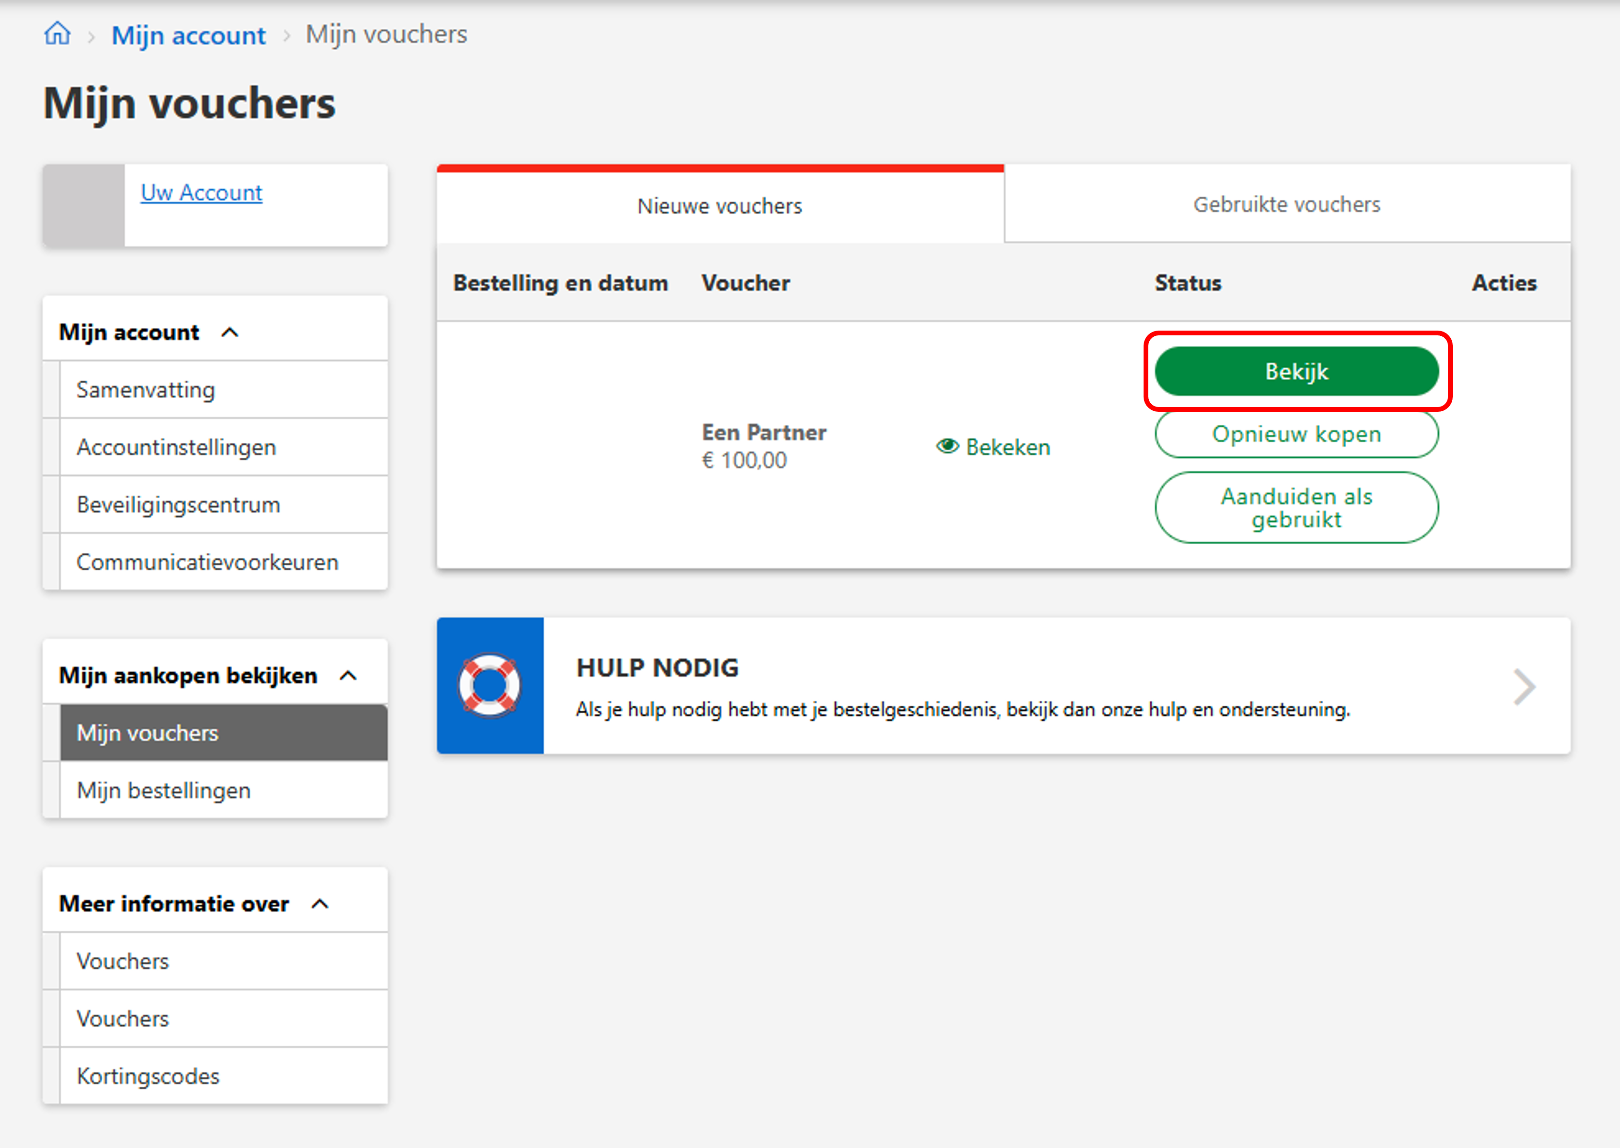Click the green Bekijk button
The height and width of the screenshot is (1148, 1620).
click(x=1297, y=371)
